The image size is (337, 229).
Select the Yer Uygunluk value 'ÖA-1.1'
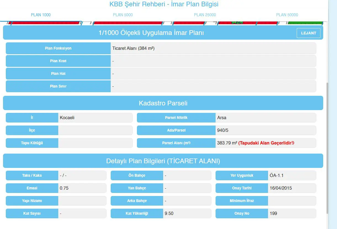point(276,175)
